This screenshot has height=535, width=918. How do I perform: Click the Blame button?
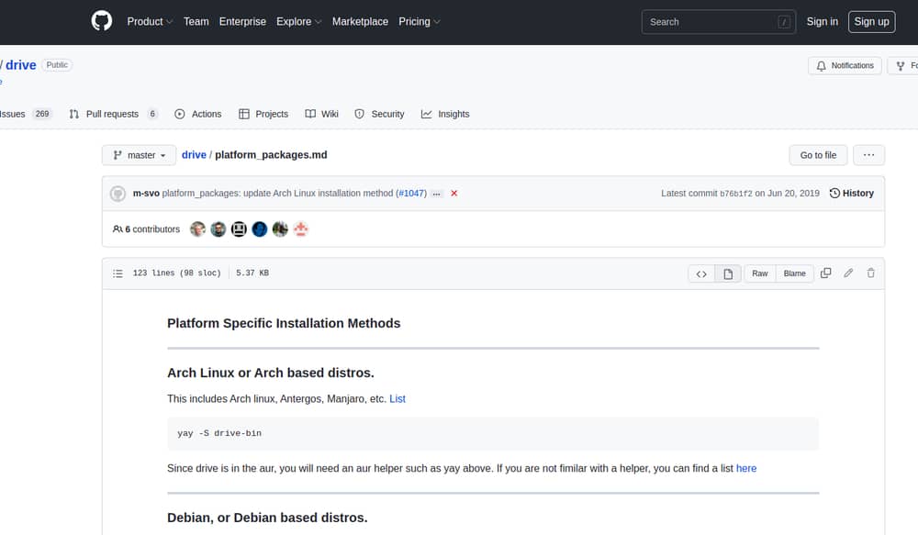pos(794,274)
